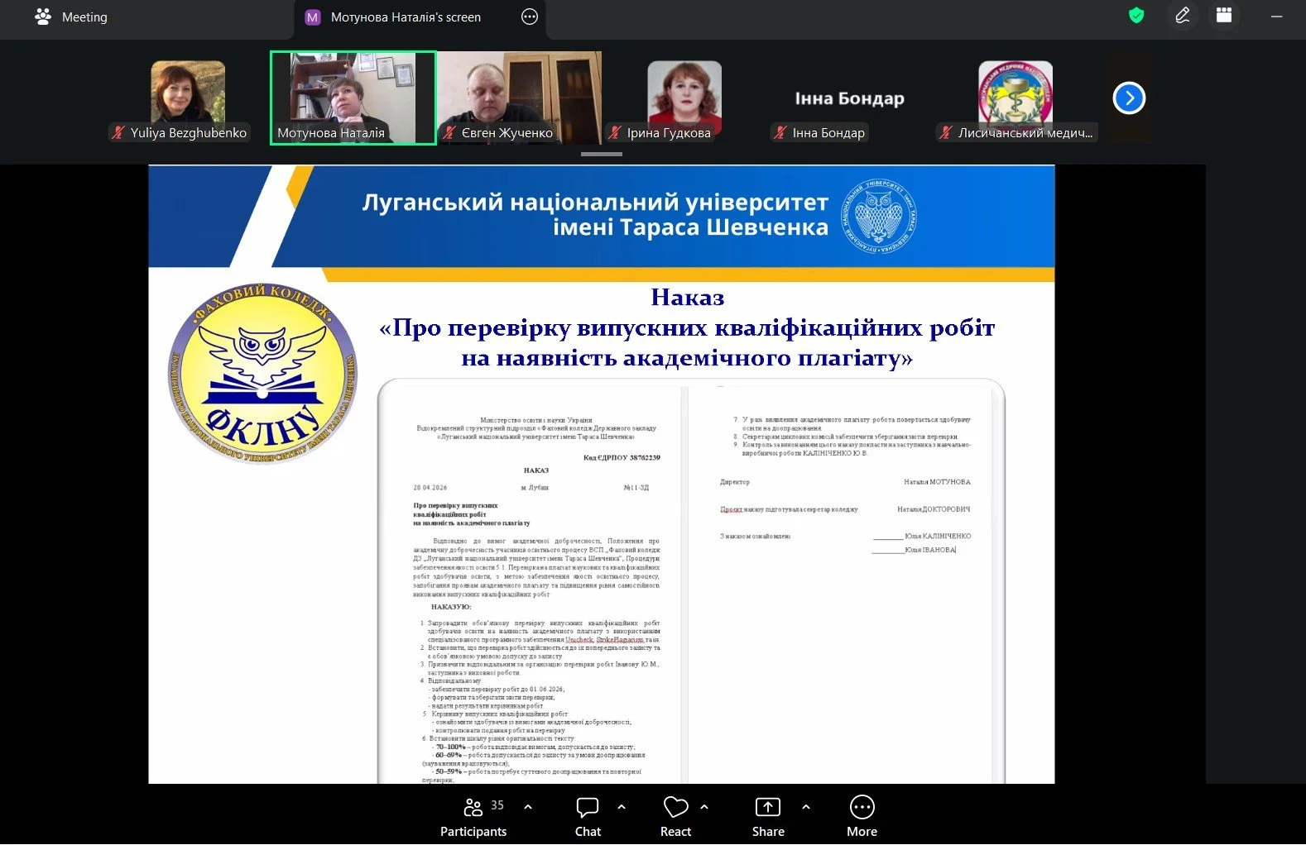Open the More options menu
The height and width of the screenshot is (845, 1306).
click(x=862, y=817)
